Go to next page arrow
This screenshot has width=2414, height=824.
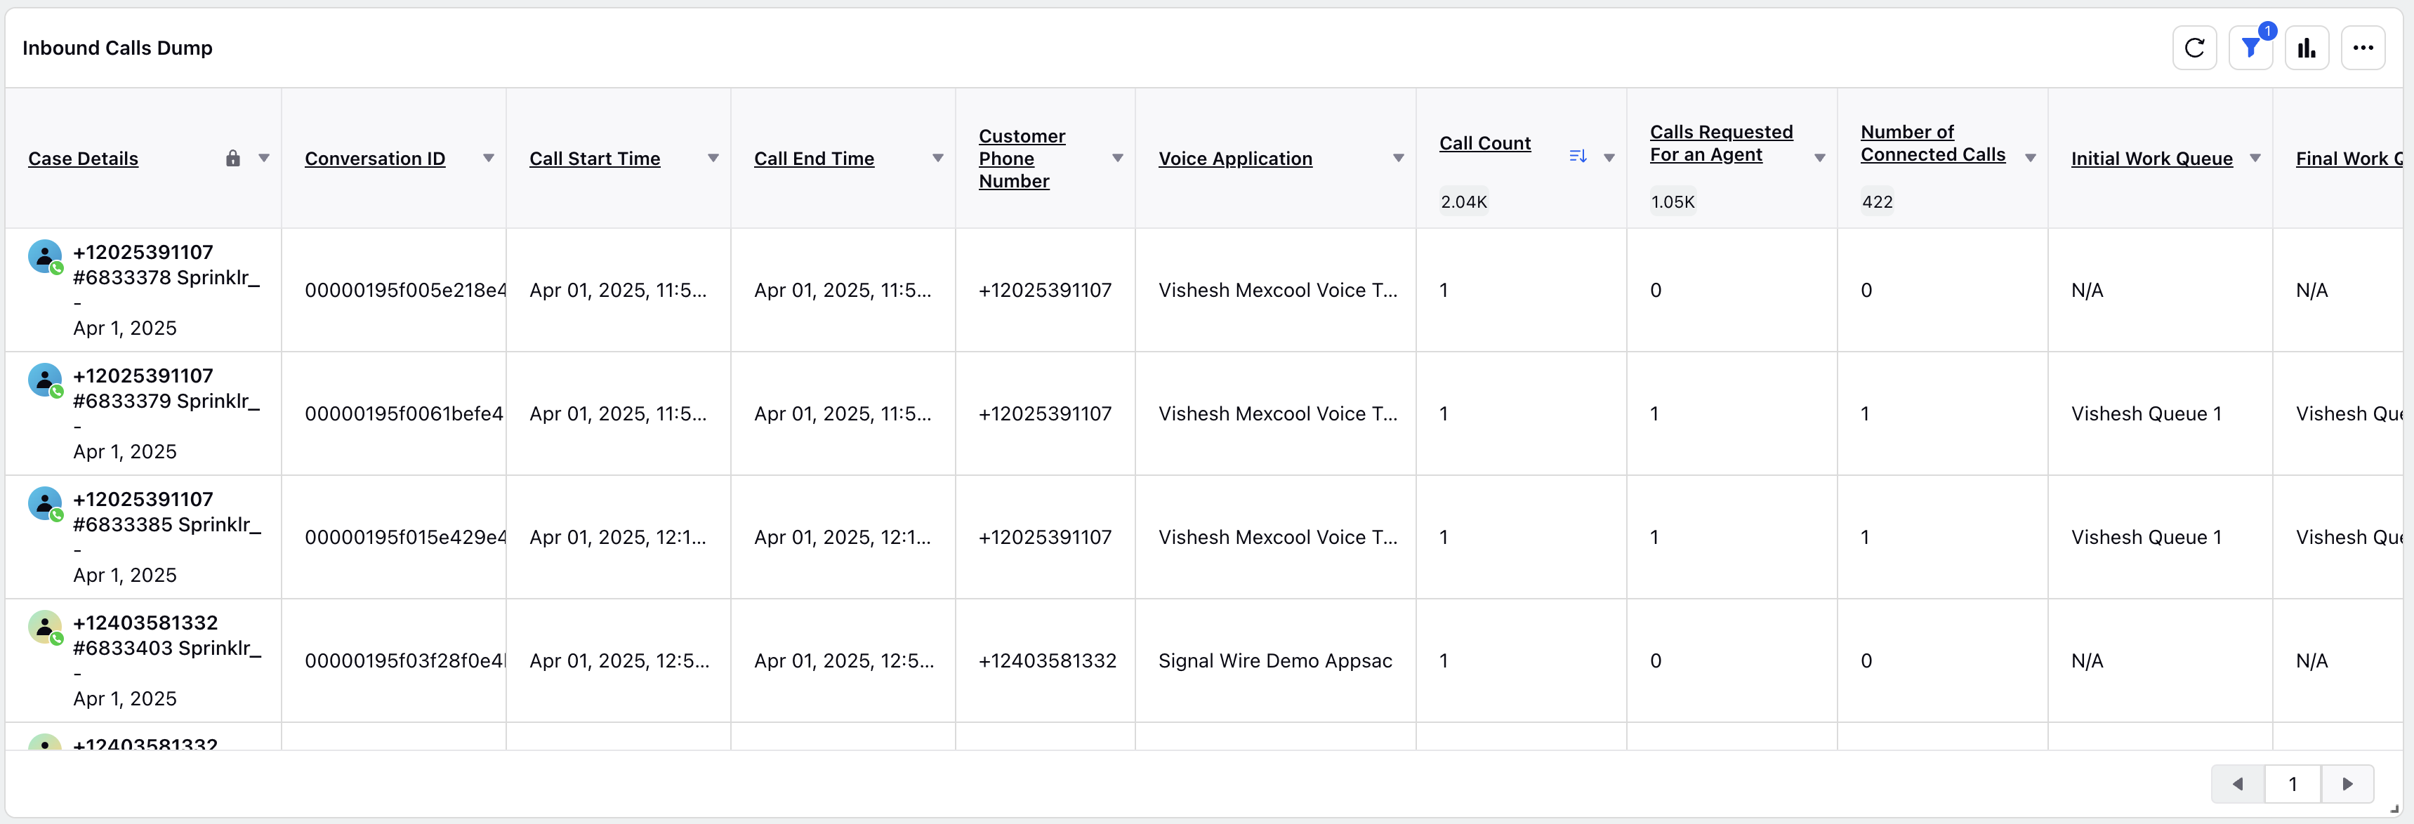pyautogui.click(x=2347, y=784)
